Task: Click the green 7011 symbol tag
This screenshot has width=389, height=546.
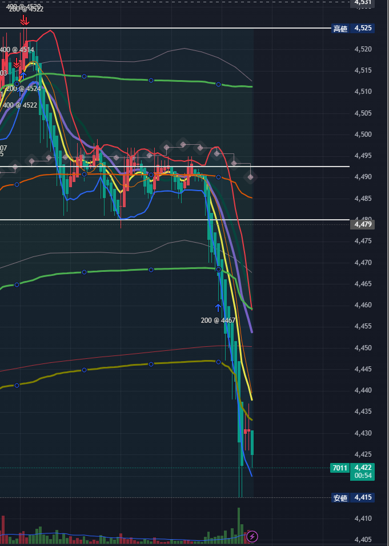Action: coord(340,468)
